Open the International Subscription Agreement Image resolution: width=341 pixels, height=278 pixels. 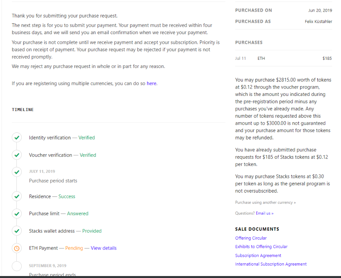(x=271, y=264)
